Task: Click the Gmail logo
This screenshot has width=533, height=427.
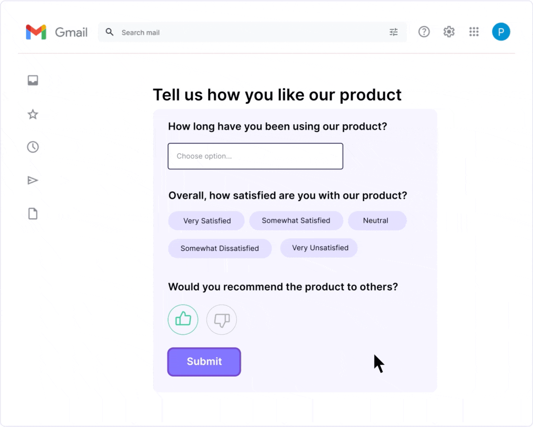Action: (57, 32)
